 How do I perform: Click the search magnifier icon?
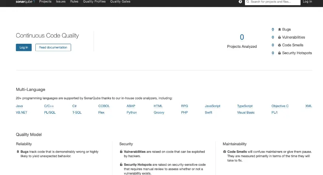(248, 1)
